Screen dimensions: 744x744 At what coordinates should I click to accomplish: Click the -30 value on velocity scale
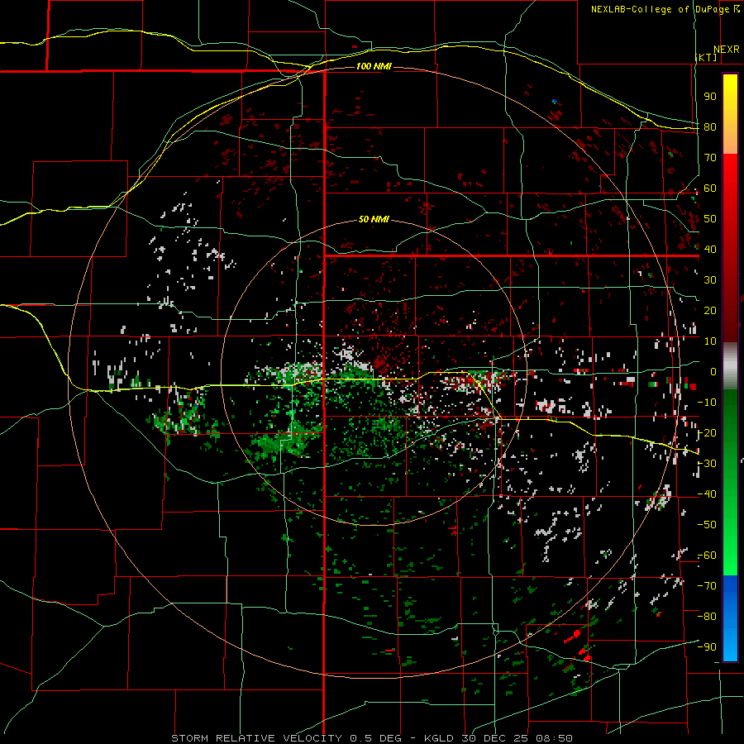(707, 464)
